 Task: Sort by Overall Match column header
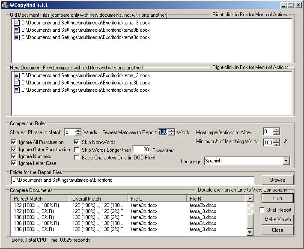coord(98,198)
